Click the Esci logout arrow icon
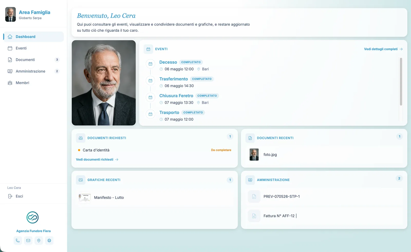 pos(10,196)
